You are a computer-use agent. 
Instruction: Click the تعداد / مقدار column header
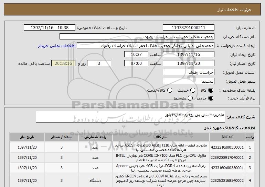tap(62, 137)
